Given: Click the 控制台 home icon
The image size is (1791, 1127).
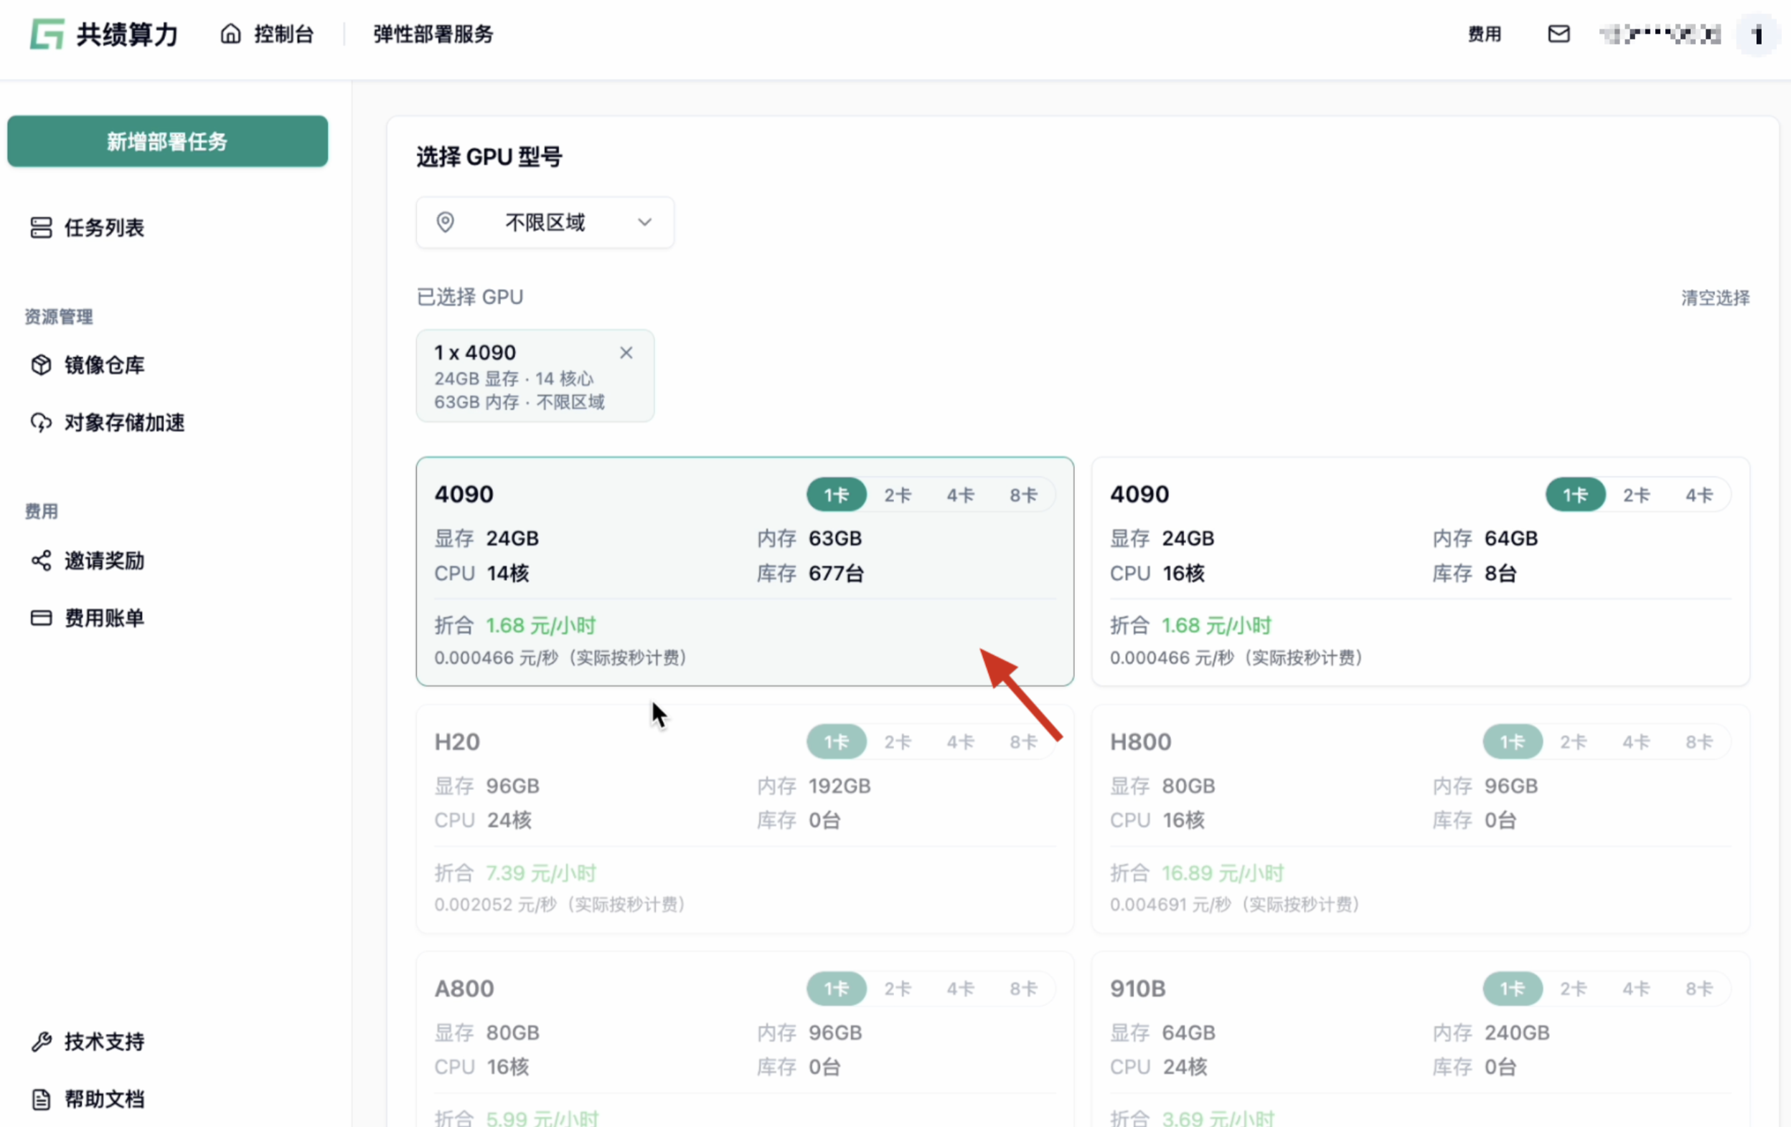Looking at the screenshot, I should point(230,34).
